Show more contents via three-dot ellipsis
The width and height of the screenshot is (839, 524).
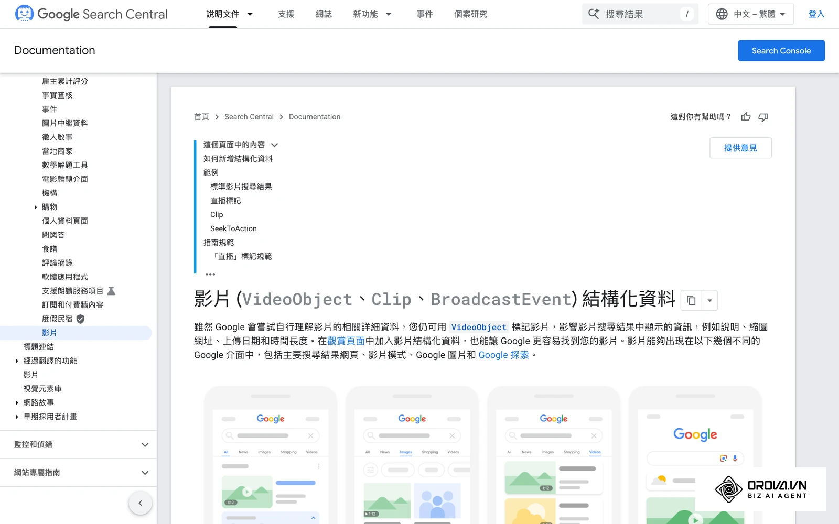click(210, 274)
